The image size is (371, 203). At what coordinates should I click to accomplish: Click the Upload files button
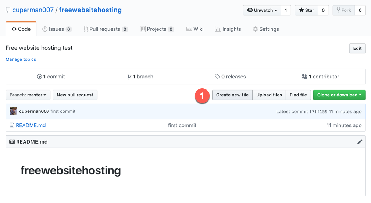coord(269,95)
